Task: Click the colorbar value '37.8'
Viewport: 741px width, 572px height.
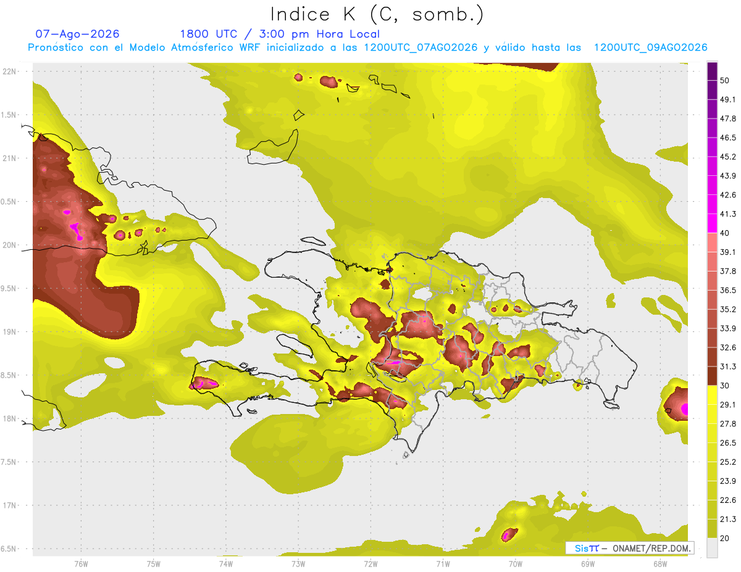Action: coord(728,271)
